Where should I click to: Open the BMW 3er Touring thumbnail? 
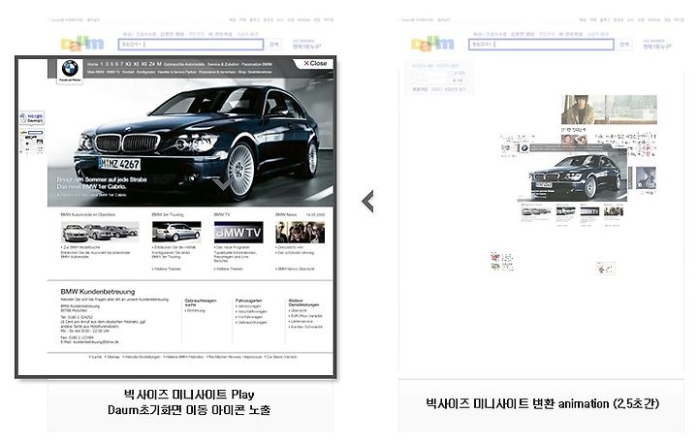click(x=176, y=232)
